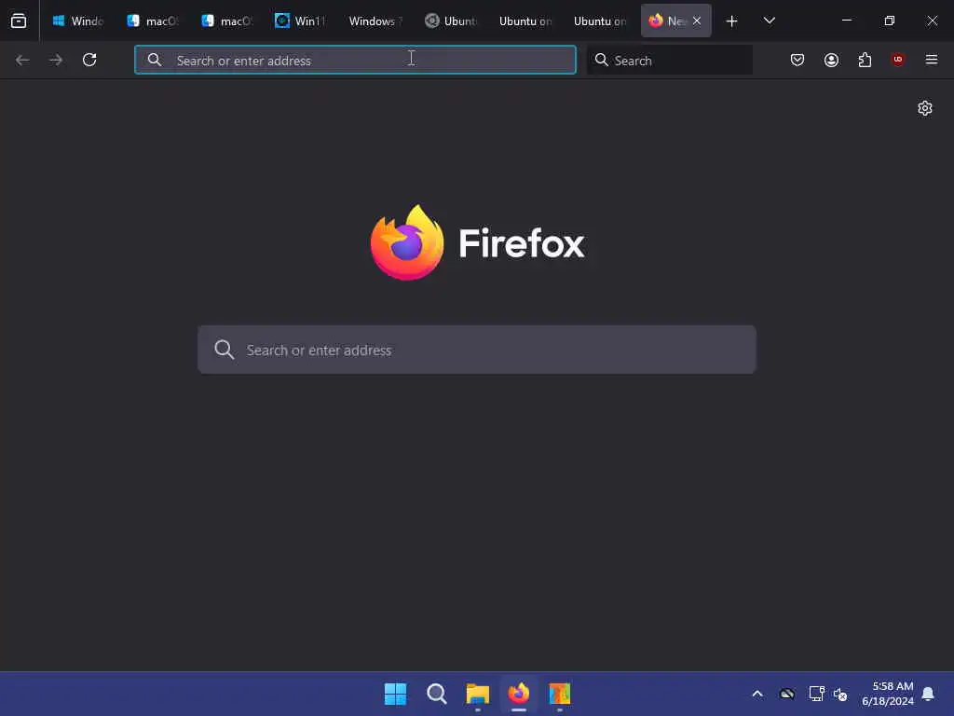Image resolution: width=954 pixels, height=716 pixels.
Task: Focus the toolbar address bar
Action: [x=355, y=60]
